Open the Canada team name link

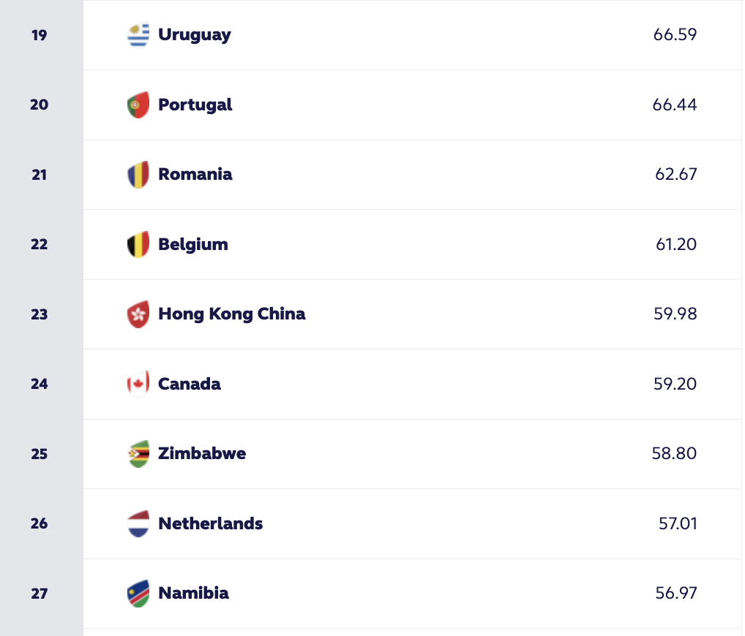coord(189,384)
